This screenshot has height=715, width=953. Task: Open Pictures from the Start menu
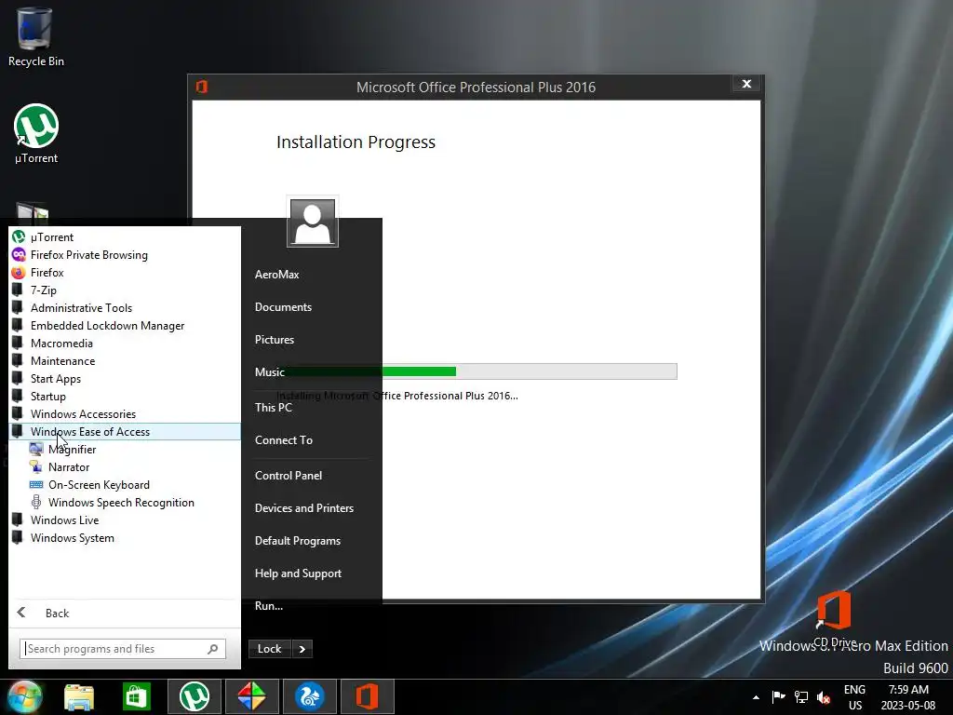point(311,339)
